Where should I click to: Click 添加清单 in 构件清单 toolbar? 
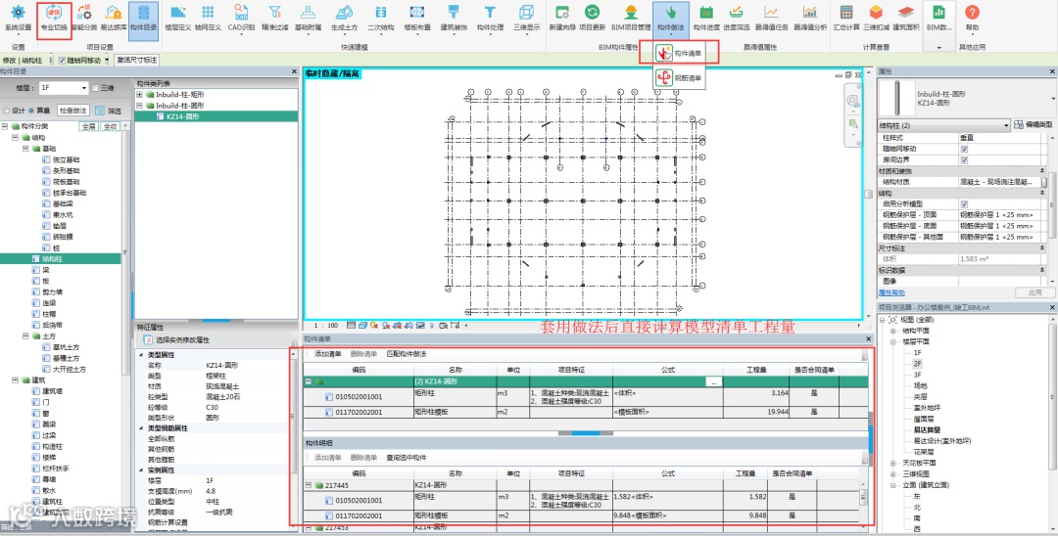(x=328, y=354)
